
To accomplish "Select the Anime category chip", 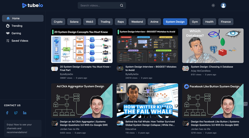I will [154, 22].
